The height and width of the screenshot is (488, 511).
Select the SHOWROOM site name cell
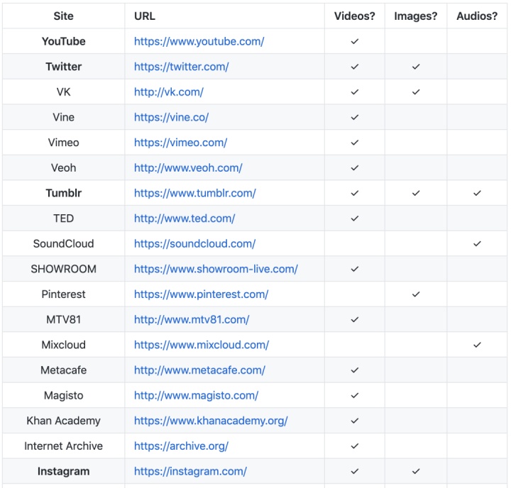(x=64, y=269)
